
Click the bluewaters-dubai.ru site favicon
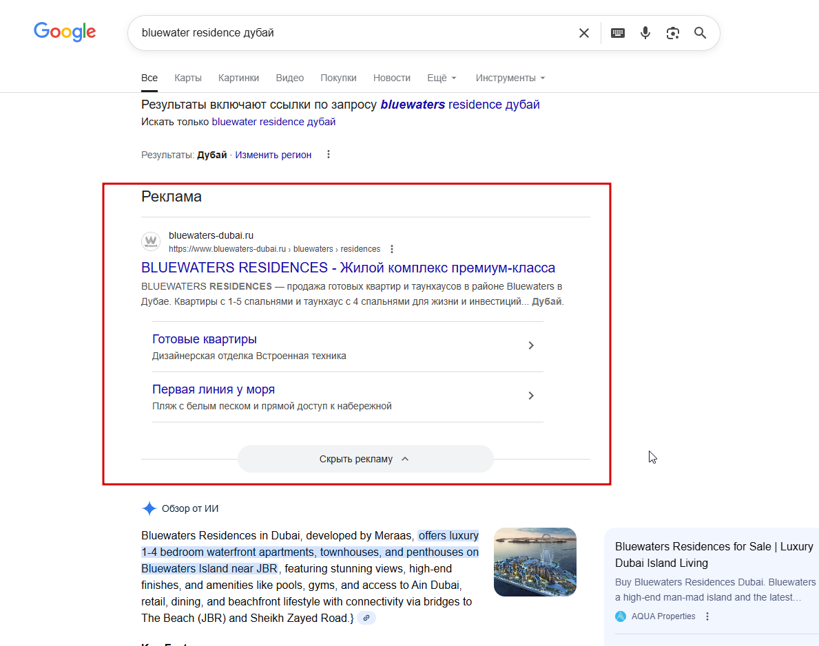pos(151,241)
